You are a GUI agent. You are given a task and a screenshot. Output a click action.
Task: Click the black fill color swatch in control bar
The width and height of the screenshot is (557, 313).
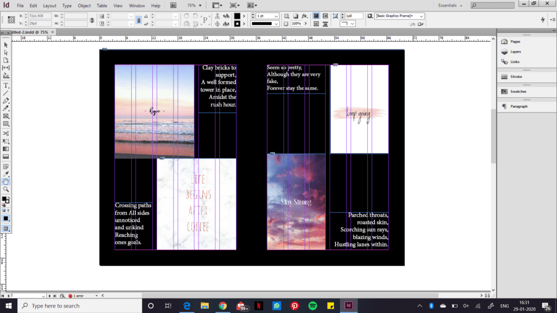(x=237, y=16)
